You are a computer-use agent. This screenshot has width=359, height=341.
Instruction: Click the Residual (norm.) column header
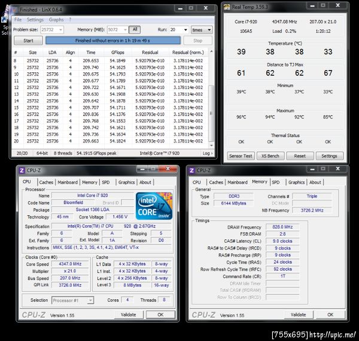tap(188, 53)
